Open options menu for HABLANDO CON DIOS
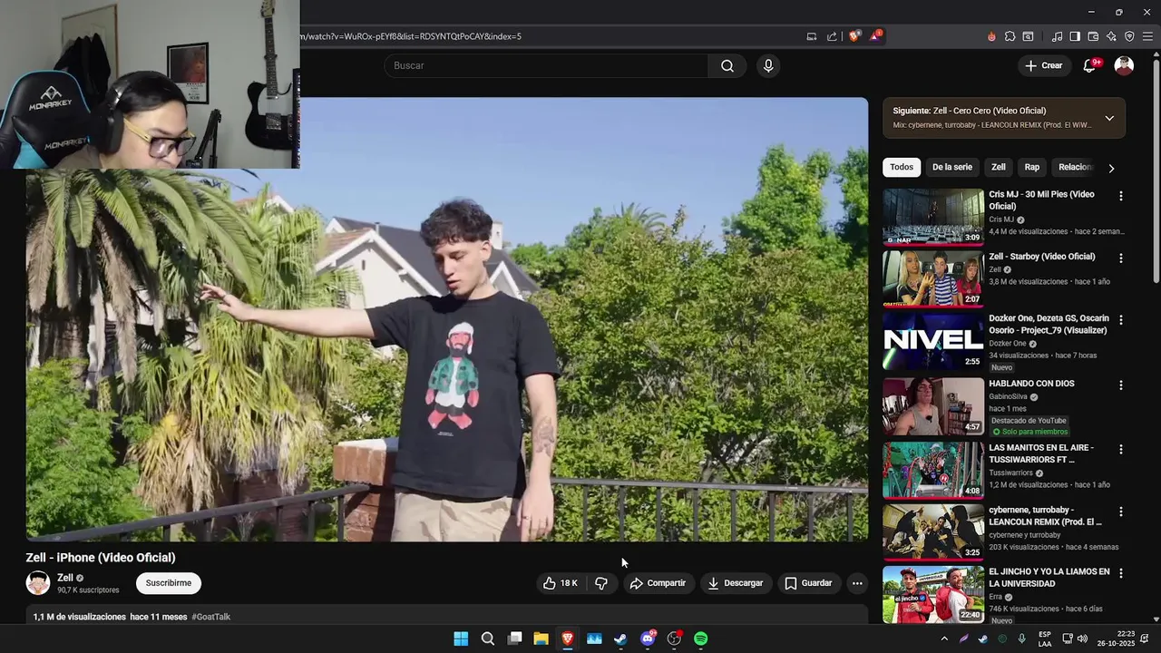This screenshot has height=653, width=1161. tap(1120, 385)
